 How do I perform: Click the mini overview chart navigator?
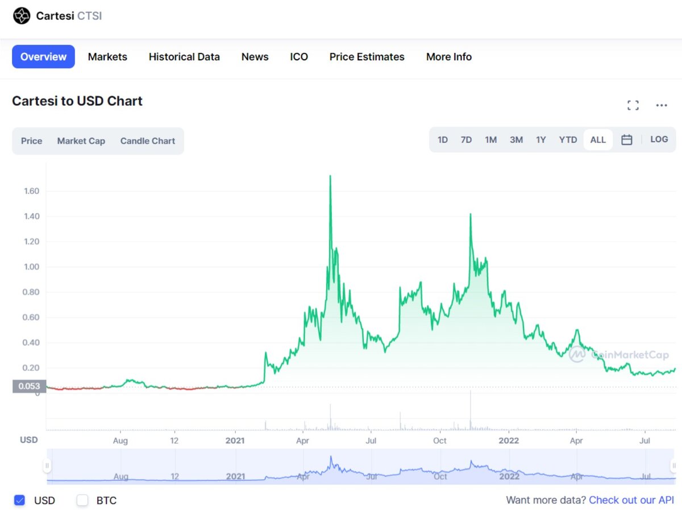coord(360,467)
